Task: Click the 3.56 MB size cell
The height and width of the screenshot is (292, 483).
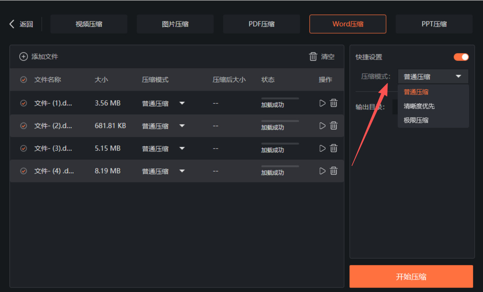Action: coord(108,103)
